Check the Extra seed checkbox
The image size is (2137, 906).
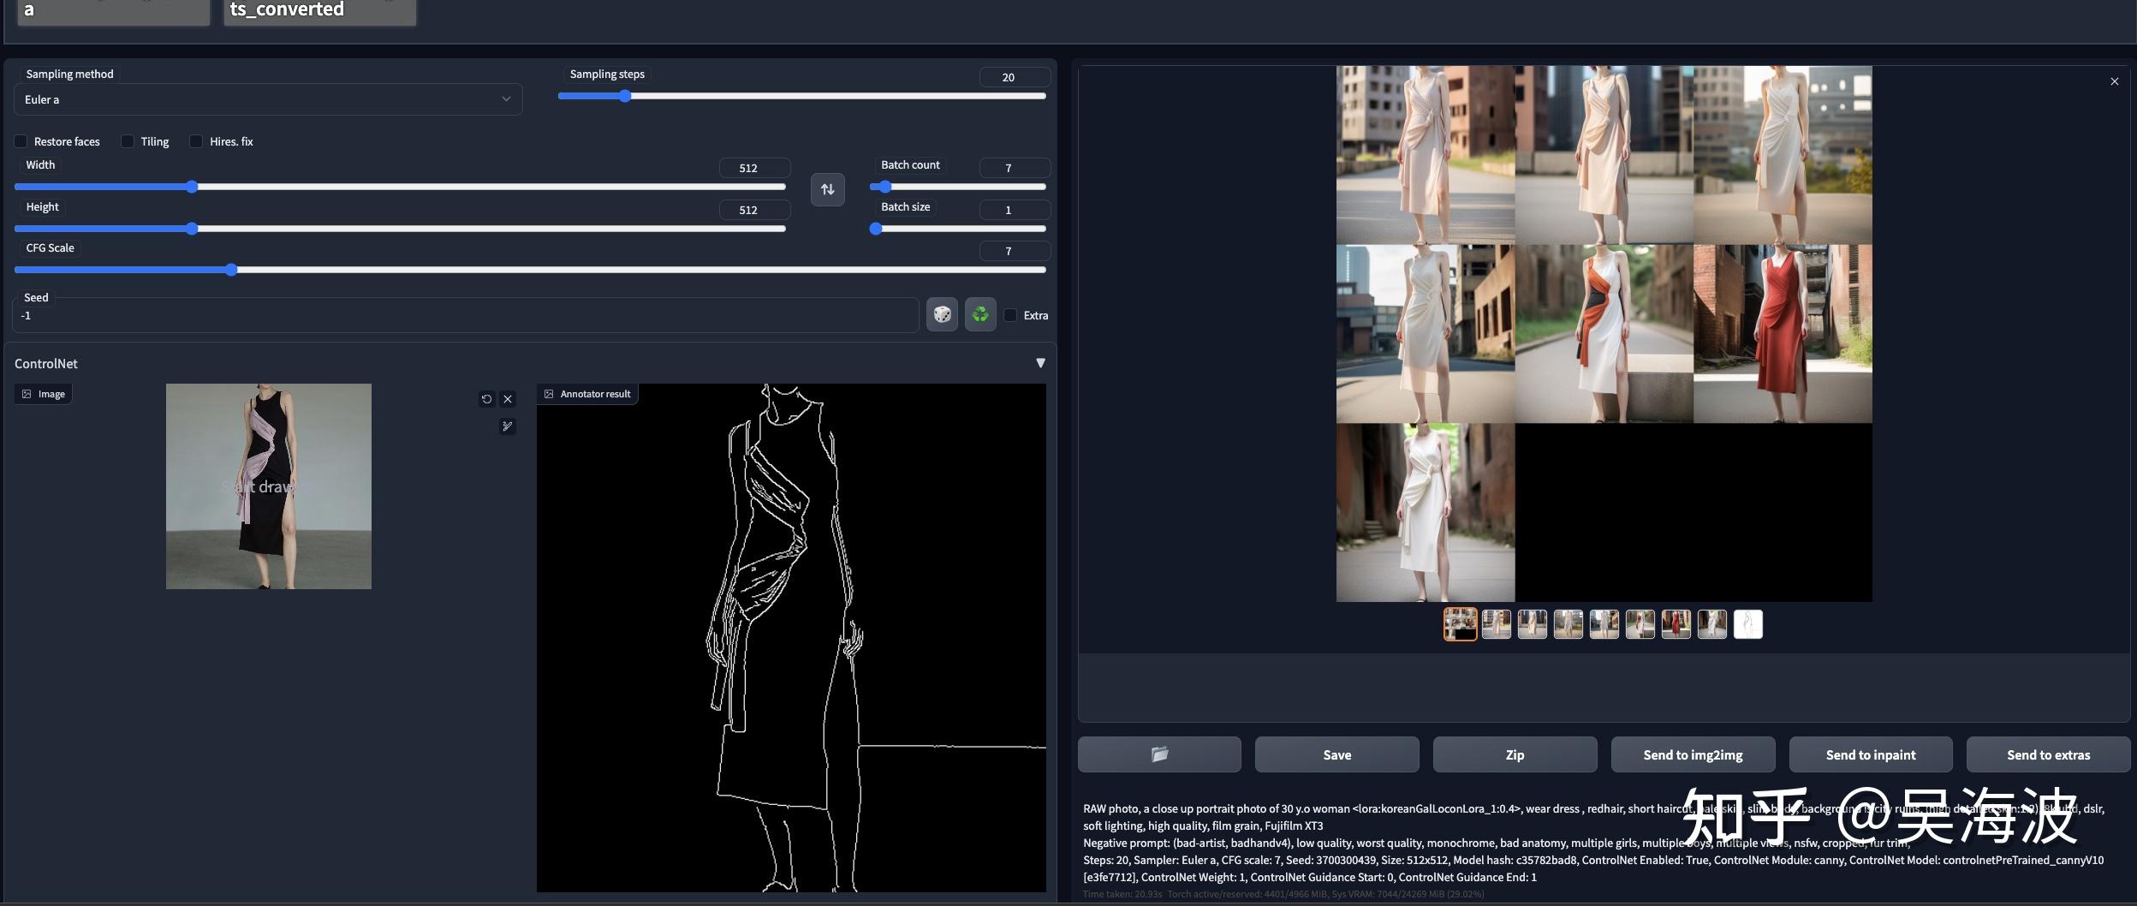point(1010,315)
